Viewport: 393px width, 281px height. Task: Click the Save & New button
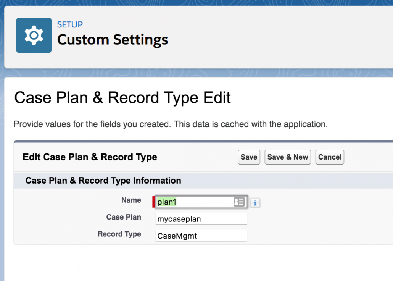pos(288,157)
